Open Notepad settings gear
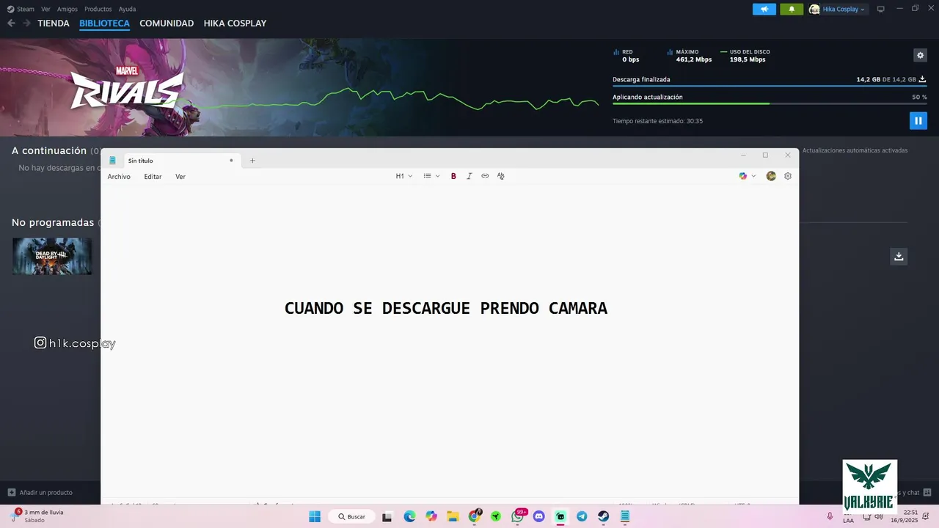 (788, 176)
